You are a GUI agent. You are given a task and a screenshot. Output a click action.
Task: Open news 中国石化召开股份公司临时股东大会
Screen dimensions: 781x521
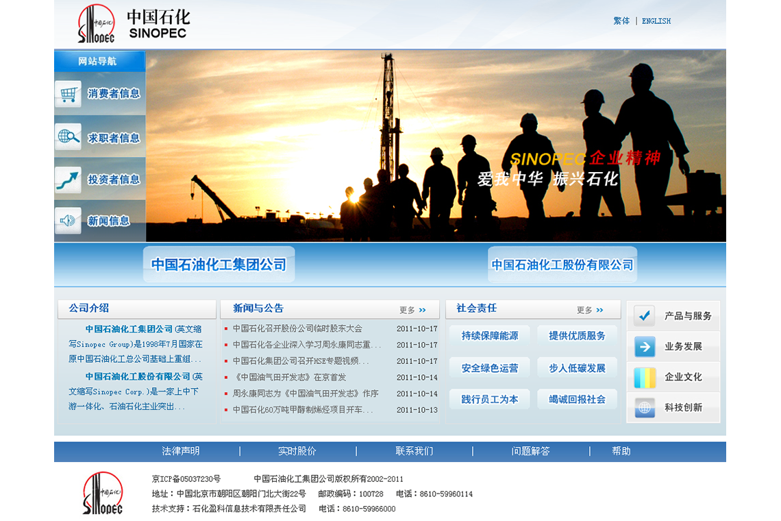[297, 328]
